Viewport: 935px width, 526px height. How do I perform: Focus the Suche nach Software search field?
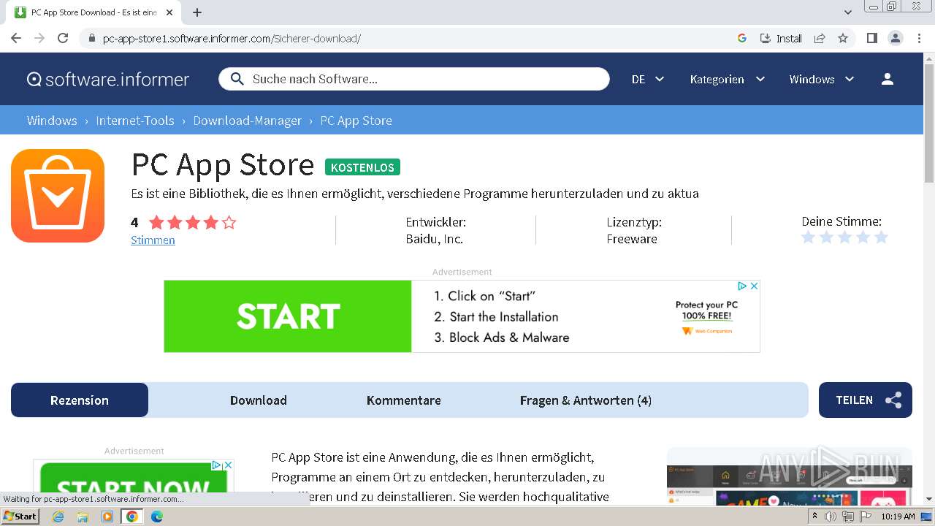click(414, 79)
